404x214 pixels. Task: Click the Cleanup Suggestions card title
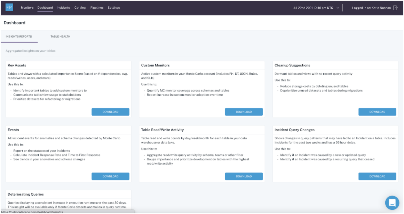292,65
